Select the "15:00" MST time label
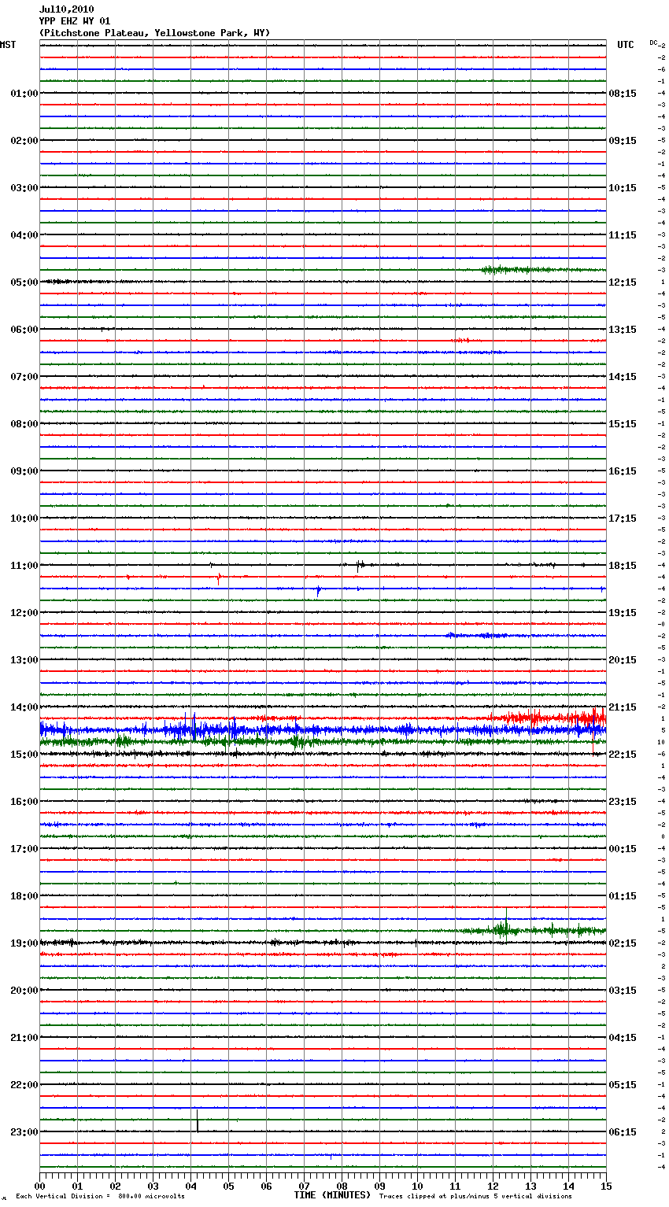Screen dimensions: 669x1207 (x=24, y=755)
